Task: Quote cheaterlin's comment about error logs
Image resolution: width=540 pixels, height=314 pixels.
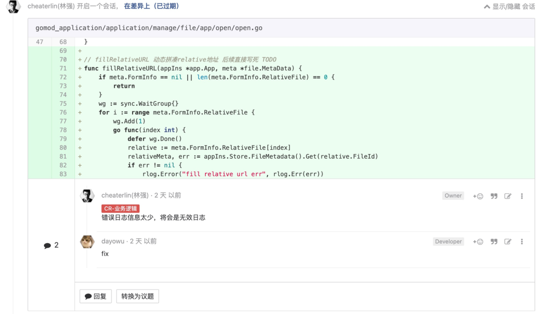Action: tap(494, 196)
